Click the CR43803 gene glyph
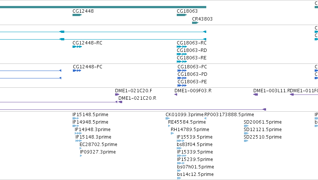 click(195, 23)
